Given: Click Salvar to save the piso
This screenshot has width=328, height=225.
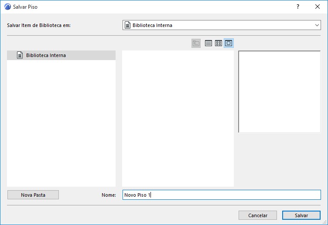Looking at the screenshot, I should coord(301,215).
